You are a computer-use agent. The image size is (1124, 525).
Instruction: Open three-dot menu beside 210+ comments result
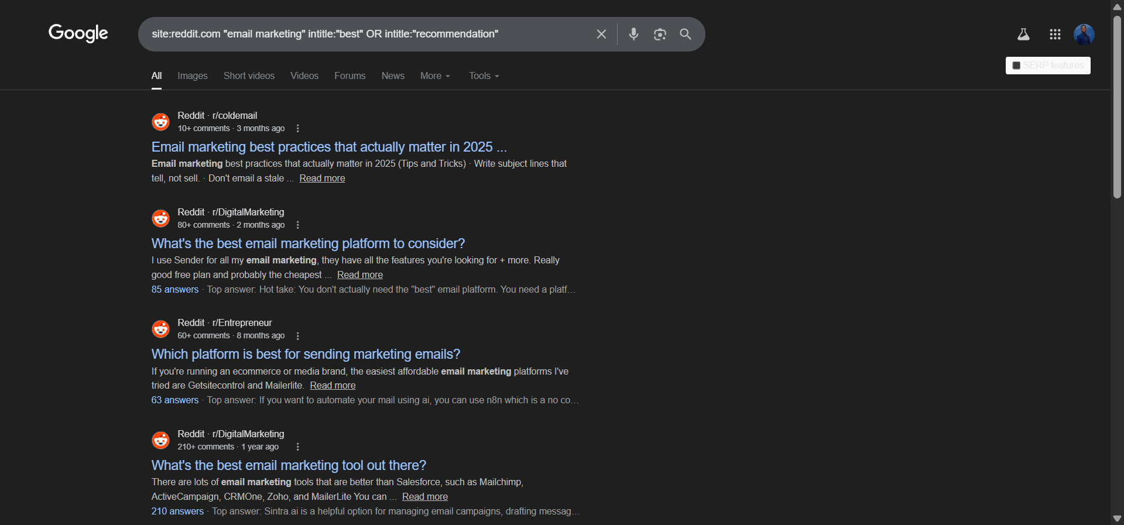(x=298, y=447)
